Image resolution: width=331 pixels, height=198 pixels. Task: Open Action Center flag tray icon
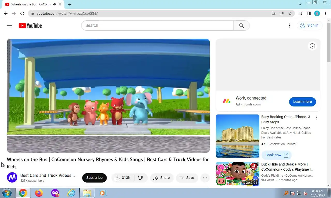tap(292, 193)
